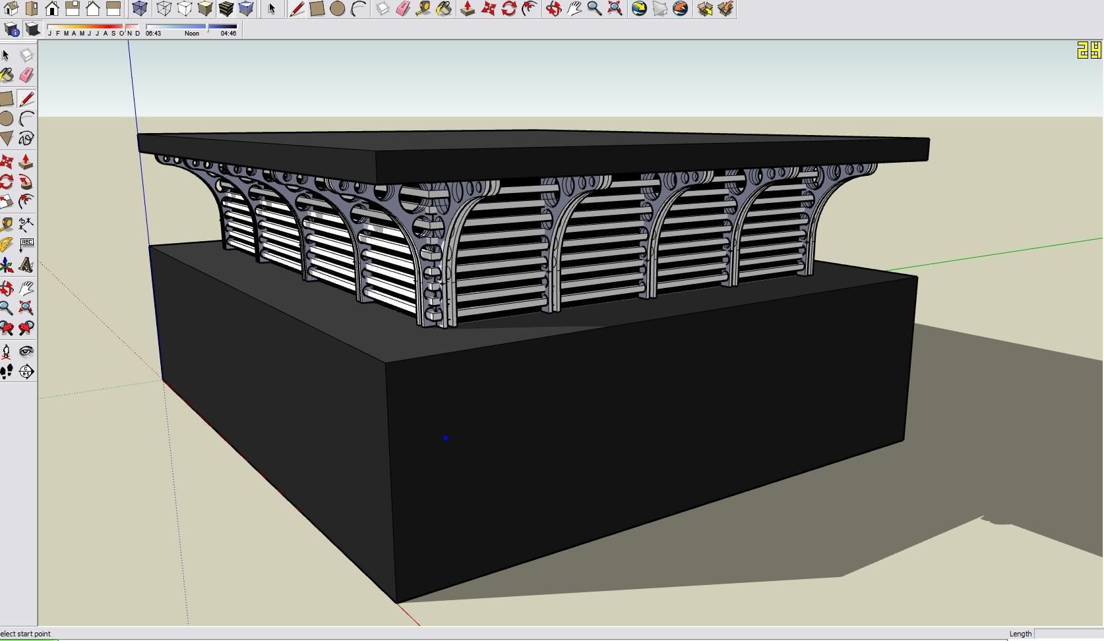Activate the Section Plane tool
The height and width of the screenshot is (641, 1104).
(26, 372)
